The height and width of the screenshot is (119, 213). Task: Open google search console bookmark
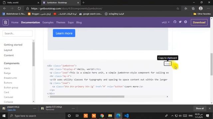click(91, 14)
